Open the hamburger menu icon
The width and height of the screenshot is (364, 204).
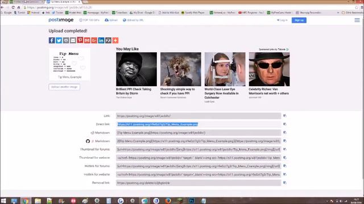pos(357,20)
